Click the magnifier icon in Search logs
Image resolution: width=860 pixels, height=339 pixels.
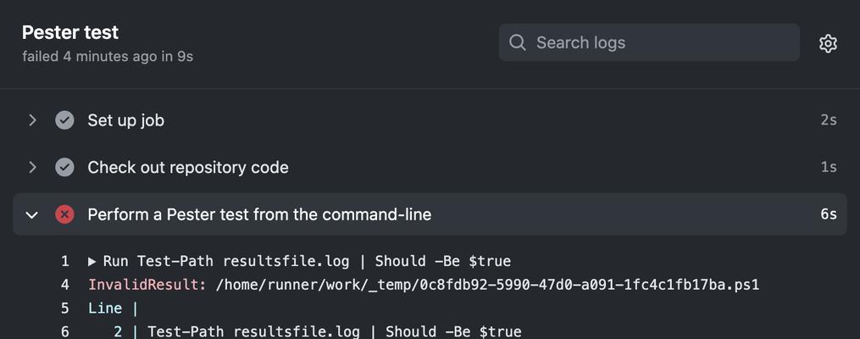coord(517,42)
